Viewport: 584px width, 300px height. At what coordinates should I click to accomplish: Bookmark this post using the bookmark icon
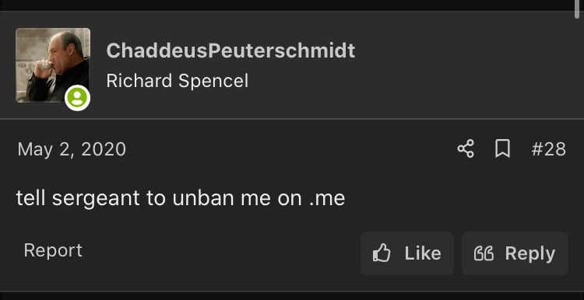point(502,148)
